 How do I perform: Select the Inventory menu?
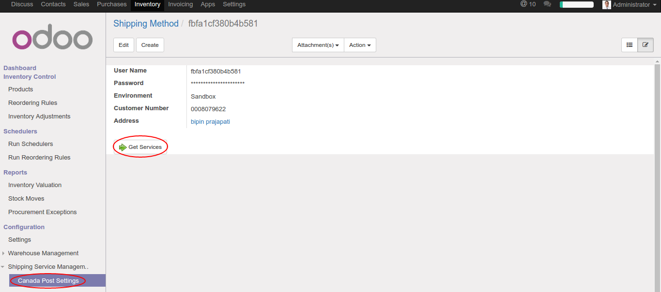coord(147,5)
